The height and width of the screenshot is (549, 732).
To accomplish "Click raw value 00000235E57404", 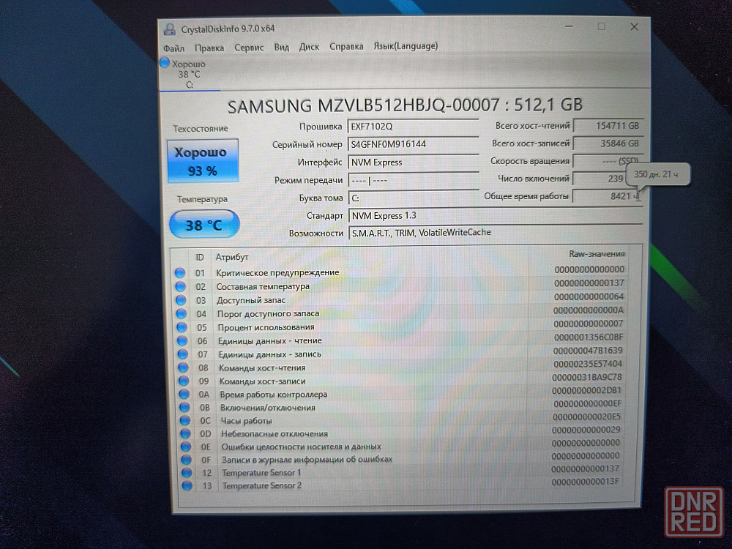I will 587,364.
